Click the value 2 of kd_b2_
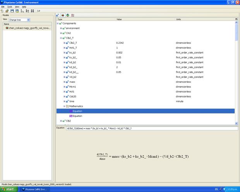Viewport: 240px width, 192px height. (117, 67)
